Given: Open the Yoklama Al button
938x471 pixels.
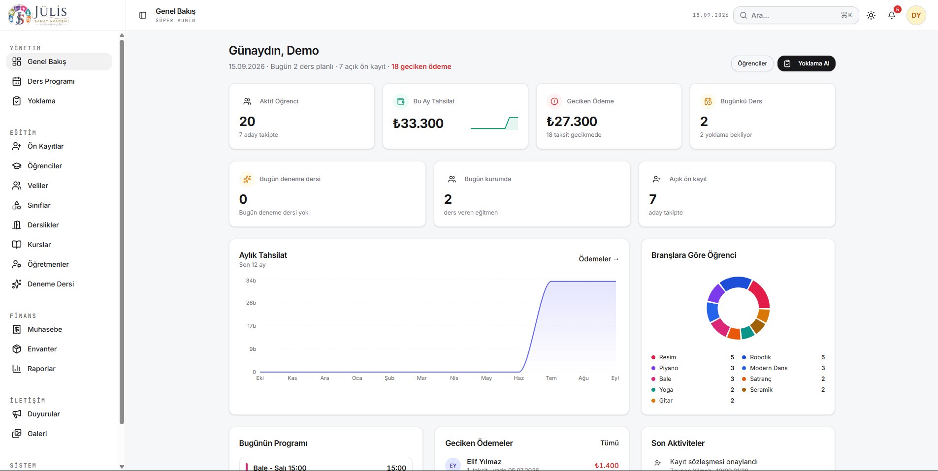Looking at the screenshot, I should (806, 63).
